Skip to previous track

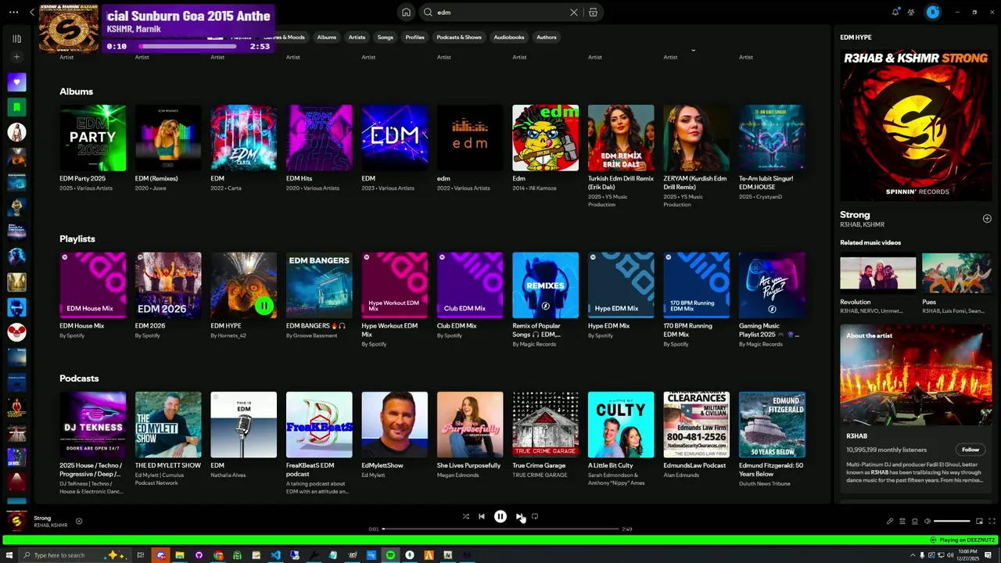click(482, 516)
